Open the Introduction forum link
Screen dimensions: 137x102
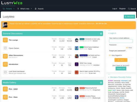(13, 64)
